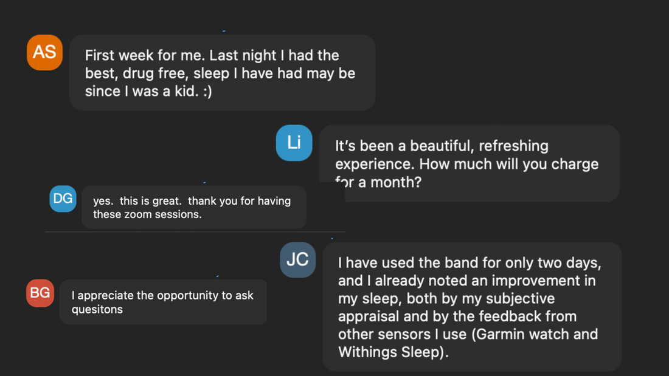Select AS's message about best sleep
The image size is (669, 376).
[222, 73]
